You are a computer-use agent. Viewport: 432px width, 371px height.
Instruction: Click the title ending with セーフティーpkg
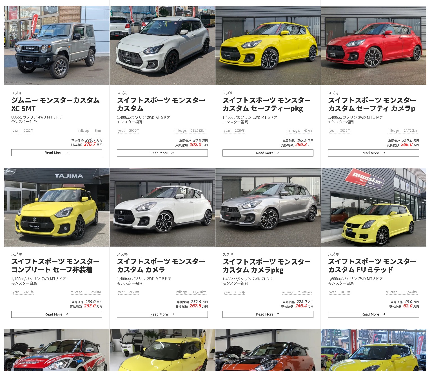coord(267,104)
